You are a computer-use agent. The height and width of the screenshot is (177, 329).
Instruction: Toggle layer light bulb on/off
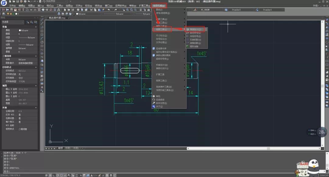pyautogui.click(x=8, y=14)
